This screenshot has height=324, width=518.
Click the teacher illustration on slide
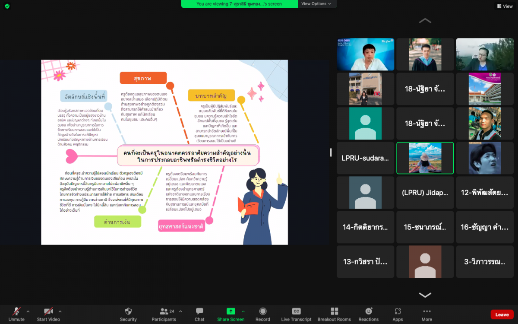[262, 207]
